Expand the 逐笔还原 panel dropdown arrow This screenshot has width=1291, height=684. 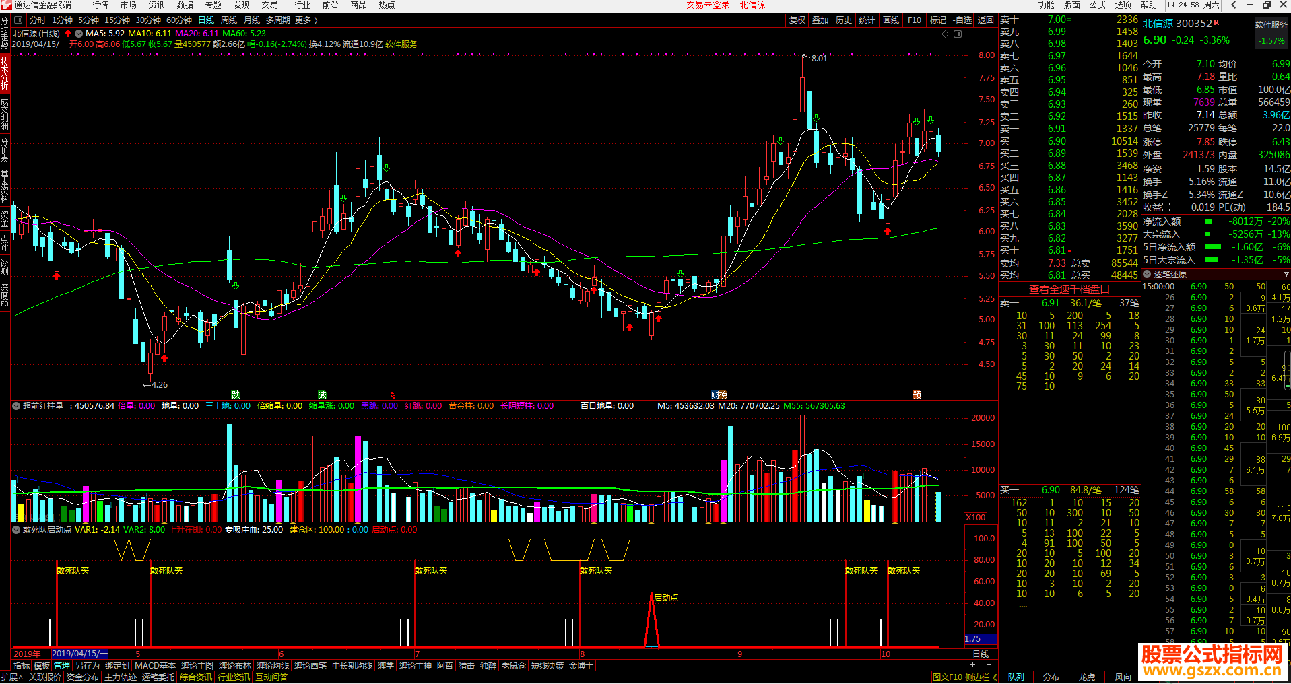click(x=1286, y=275)
